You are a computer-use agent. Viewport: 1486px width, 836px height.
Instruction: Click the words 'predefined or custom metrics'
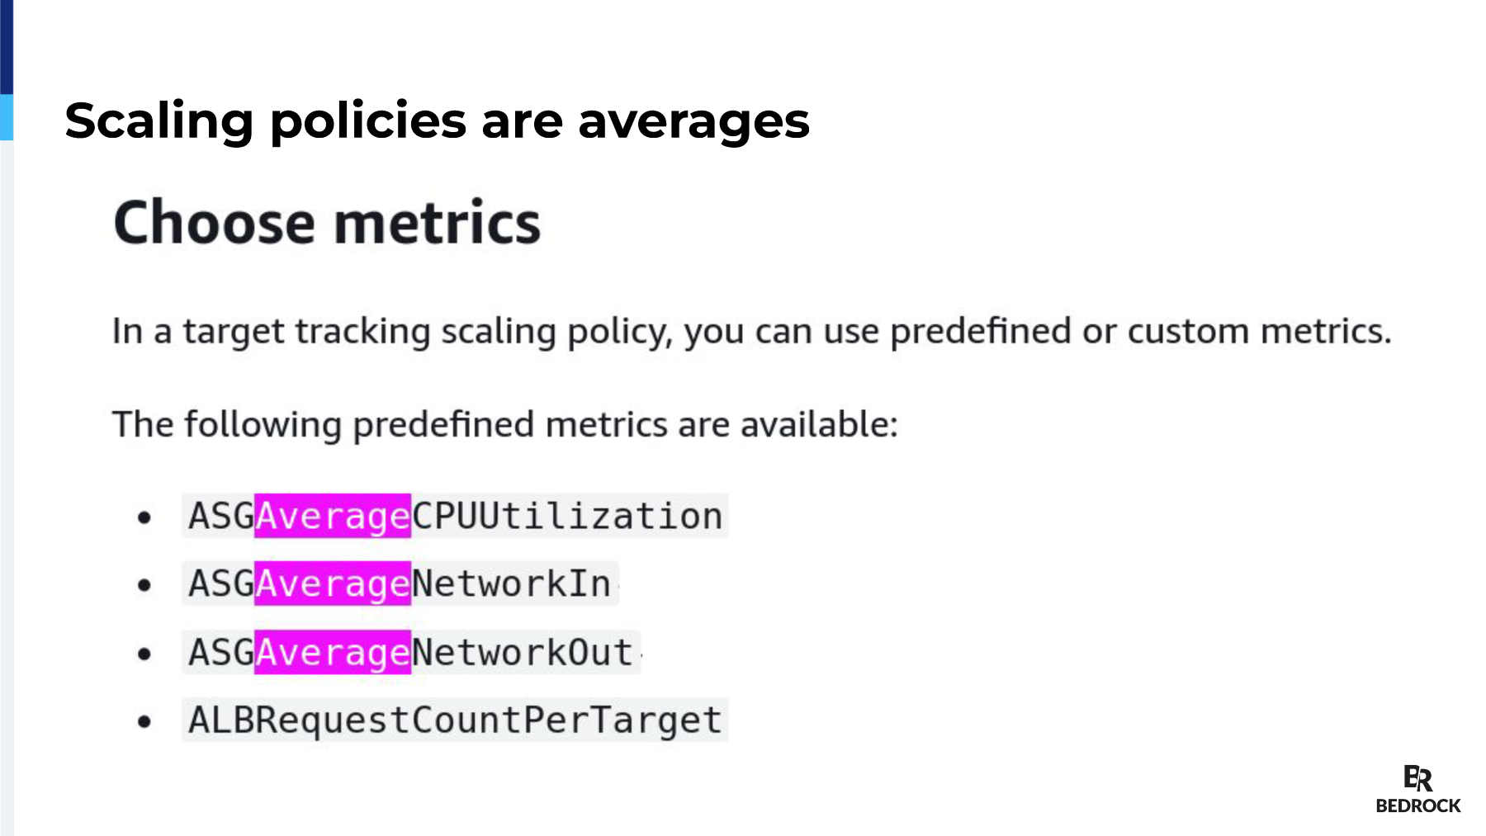[1140, 332]
